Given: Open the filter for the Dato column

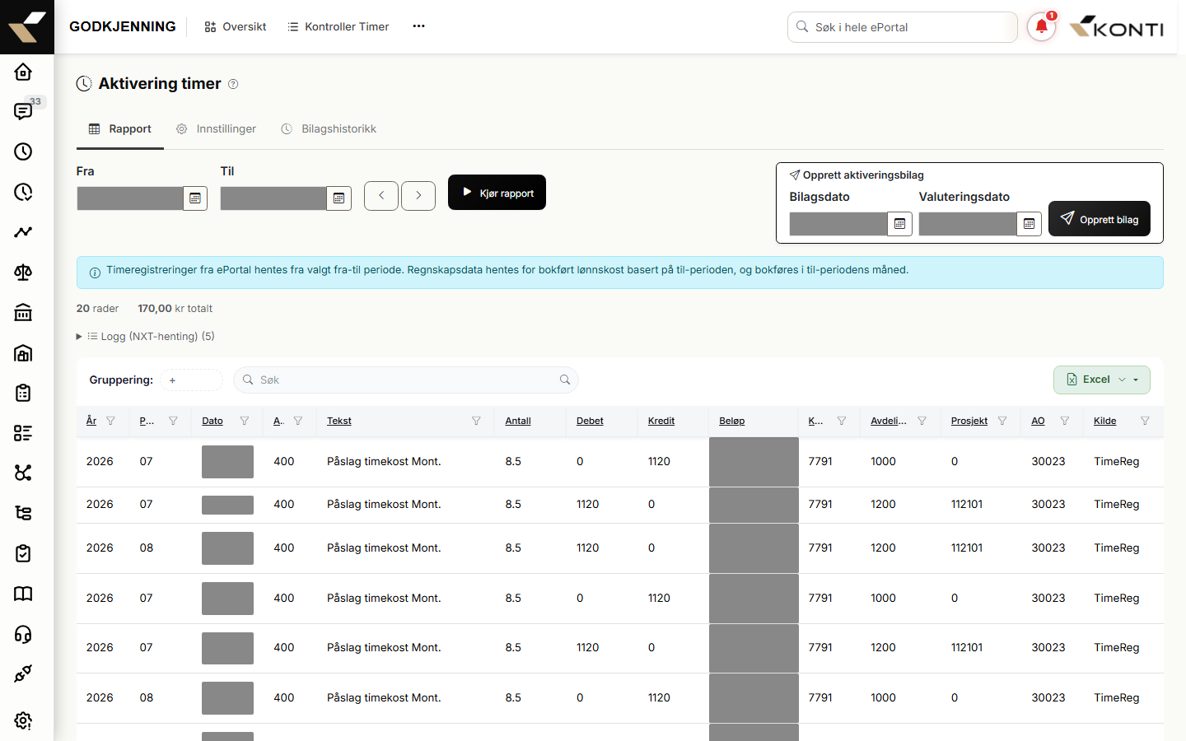Looking at the screenshot, I should point(245,421).
